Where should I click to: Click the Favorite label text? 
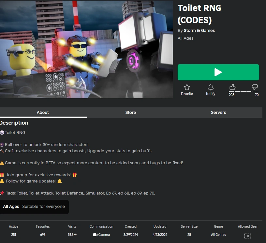tap(187, 94)
